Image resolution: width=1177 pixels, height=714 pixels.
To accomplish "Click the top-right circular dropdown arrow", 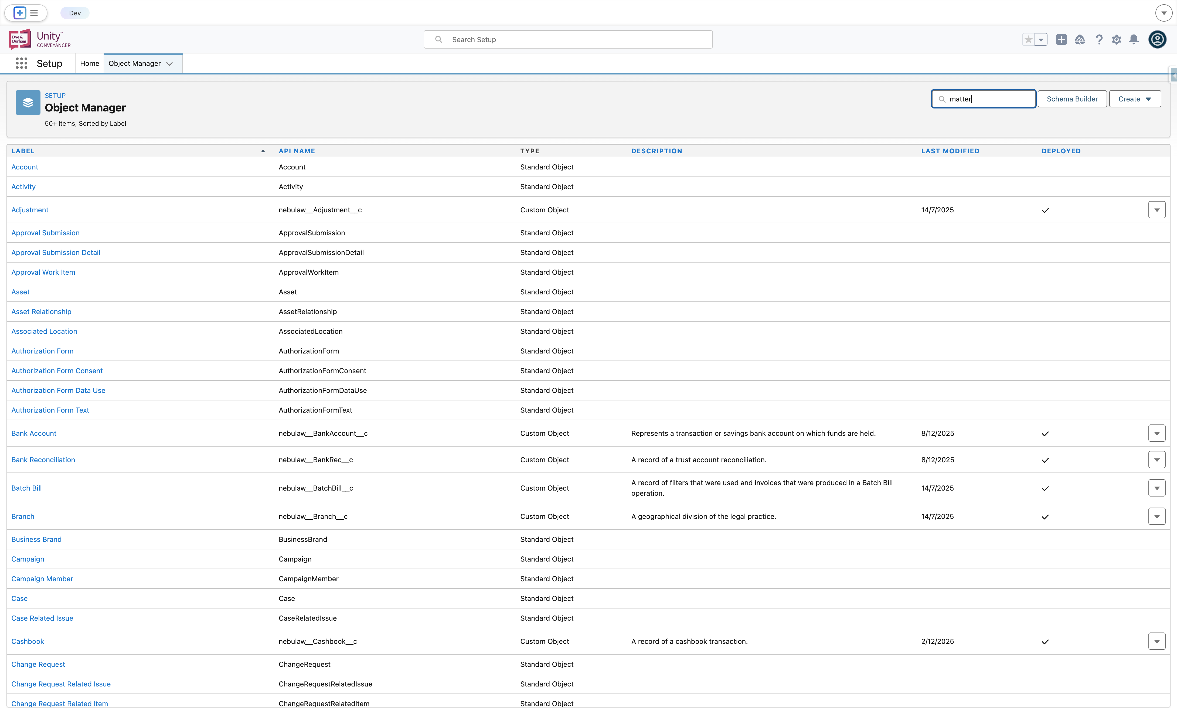I will click(1164, 13).
